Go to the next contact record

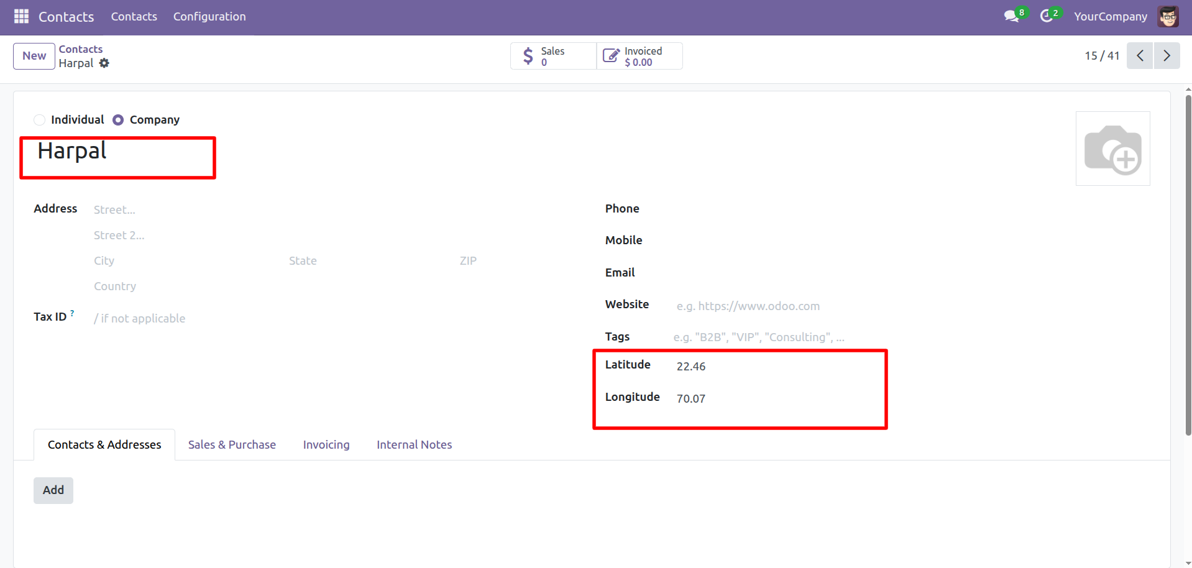pyautogui.click(x=1167, y=56)
